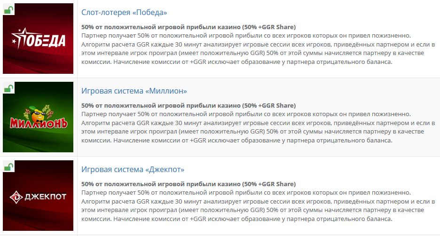
Task: Click the bold GGR Share heading under Миллион
Action: (188, 105)
